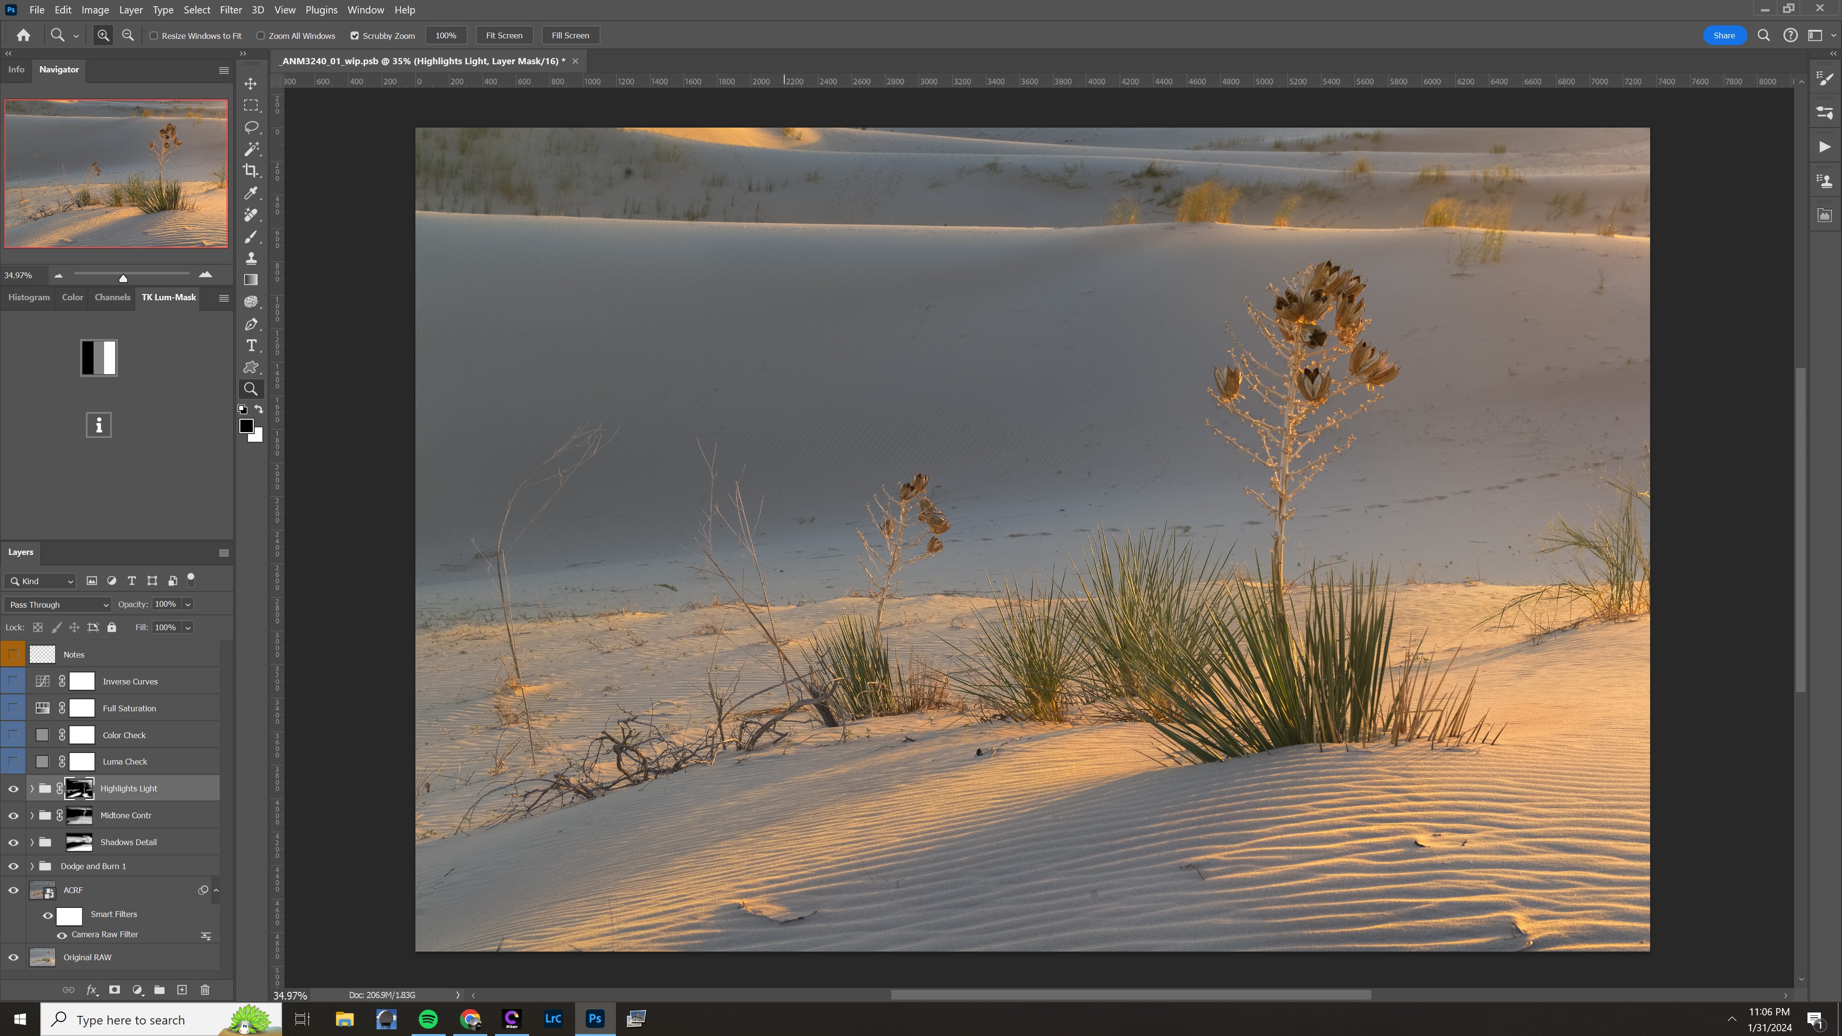Select the Pen tool
The height and width of the screenshot is (1036, 1842).
(x=251, y=324)
